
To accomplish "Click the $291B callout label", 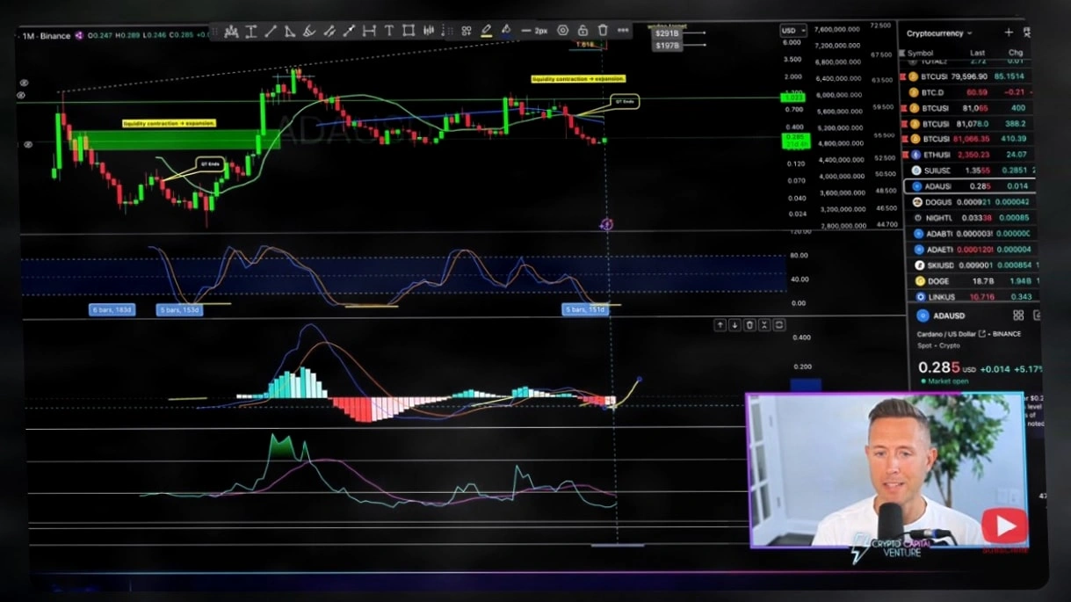I will tap(667, 33).
